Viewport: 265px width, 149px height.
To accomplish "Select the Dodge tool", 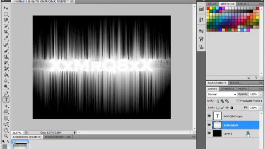I will (6, 87).
